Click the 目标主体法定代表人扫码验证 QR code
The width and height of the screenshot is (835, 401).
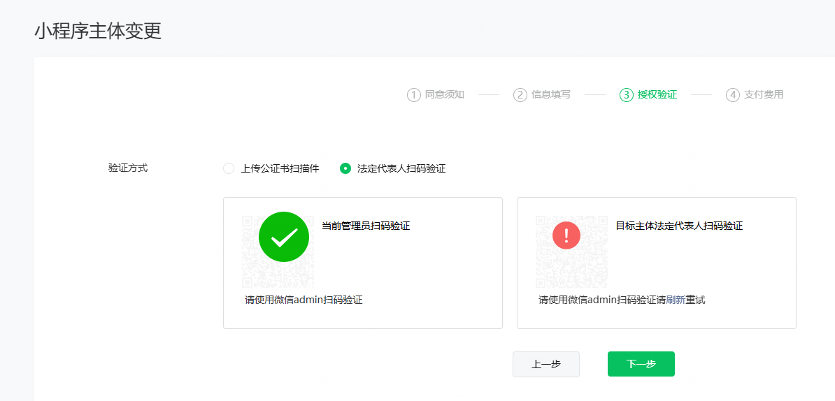tap(571, 251)
